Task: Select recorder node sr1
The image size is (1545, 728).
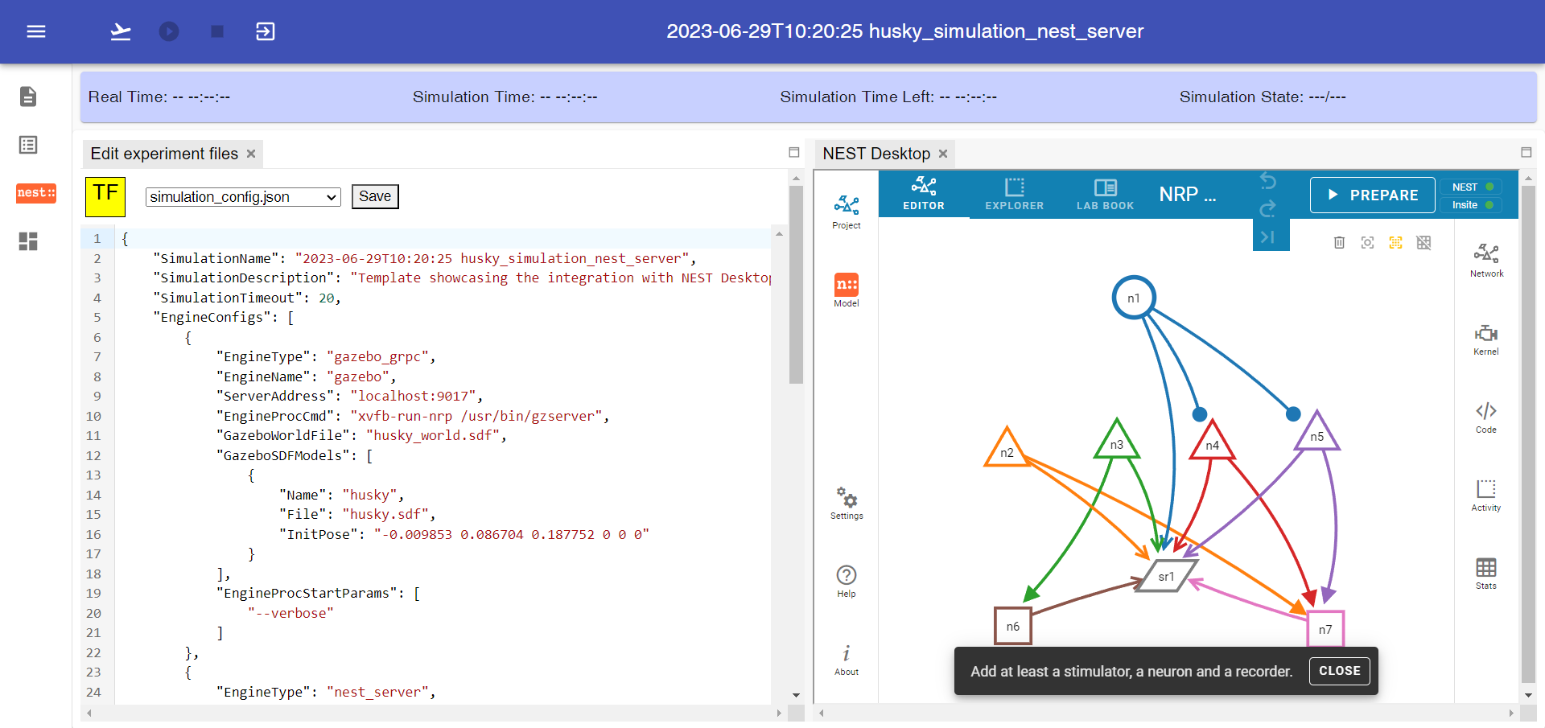Action: coord(1167,576)
